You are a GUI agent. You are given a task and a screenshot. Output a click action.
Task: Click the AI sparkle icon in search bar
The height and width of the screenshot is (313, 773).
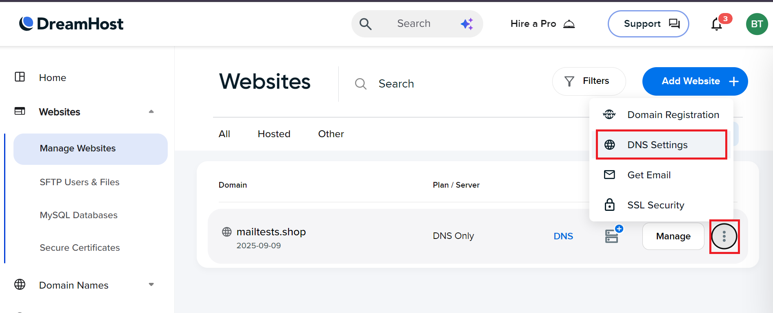click(x=467, y=24)
